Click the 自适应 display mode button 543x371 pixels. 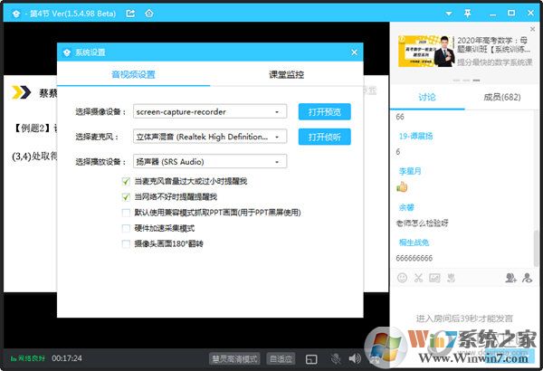[281, 359]
